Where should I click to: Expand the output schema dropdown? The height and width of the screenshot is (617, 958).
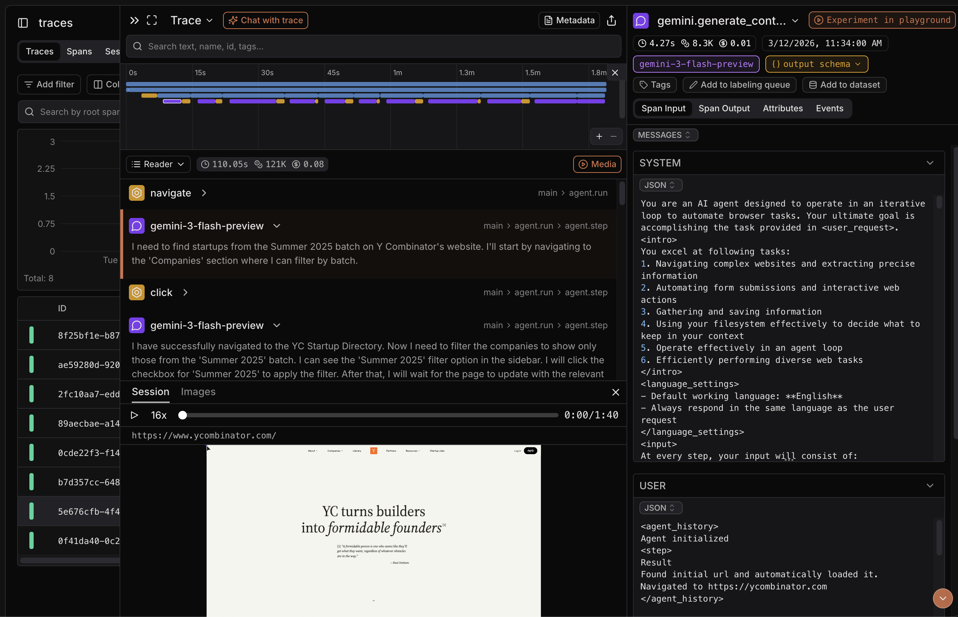[x=816, y=64]
